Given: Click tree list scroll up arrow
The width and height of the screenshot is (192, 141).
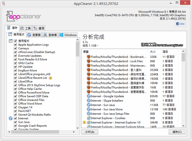Looking at the screenshot, I should (x=77, y=40).
